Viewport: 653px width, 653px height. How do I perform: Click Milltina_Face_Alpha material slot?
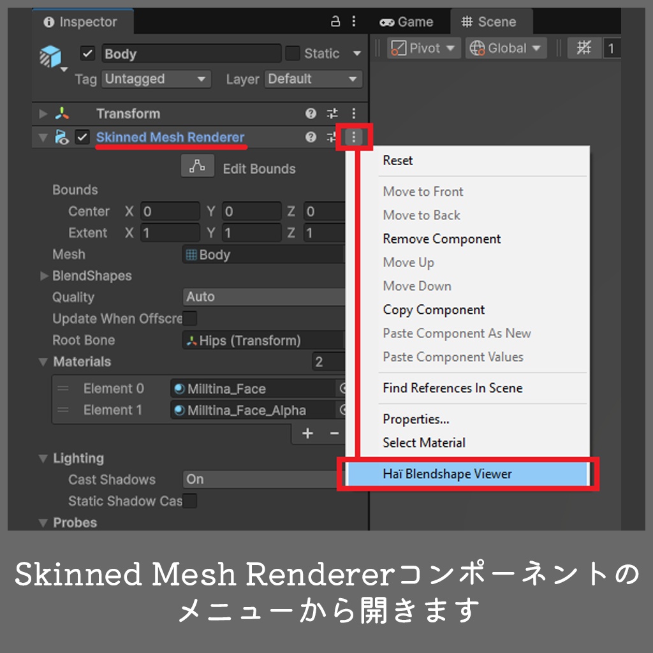pyautogui.click(x=253, y=410)
